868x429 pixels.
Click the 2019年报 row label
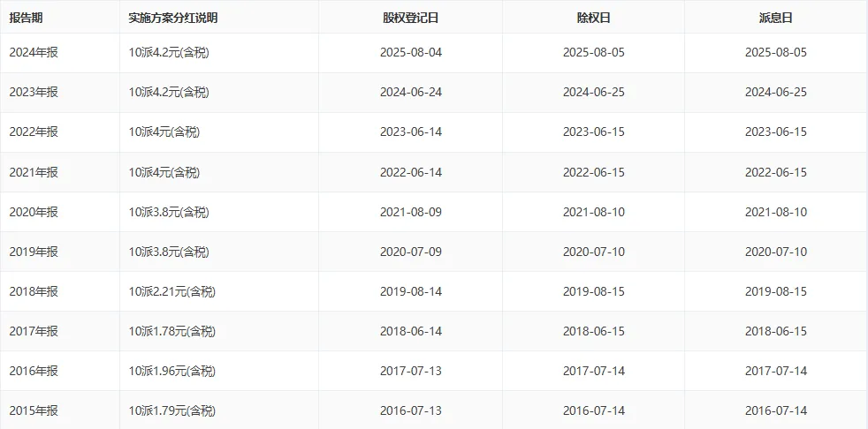34,252
